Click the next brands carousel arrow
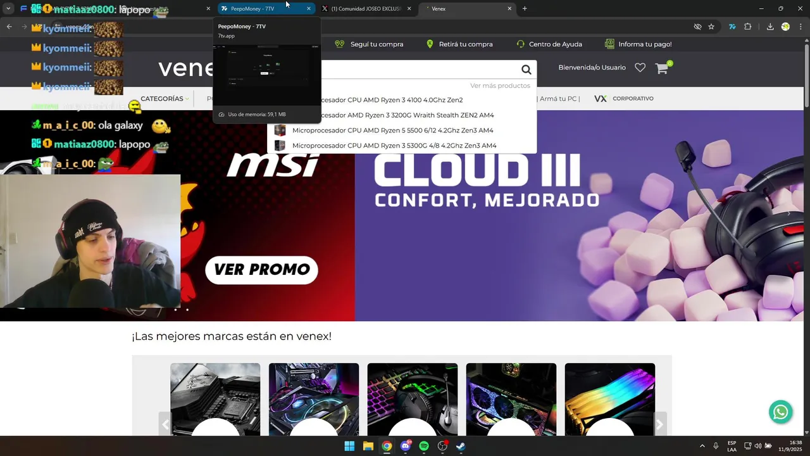810x456 pixels. (659, 424)
